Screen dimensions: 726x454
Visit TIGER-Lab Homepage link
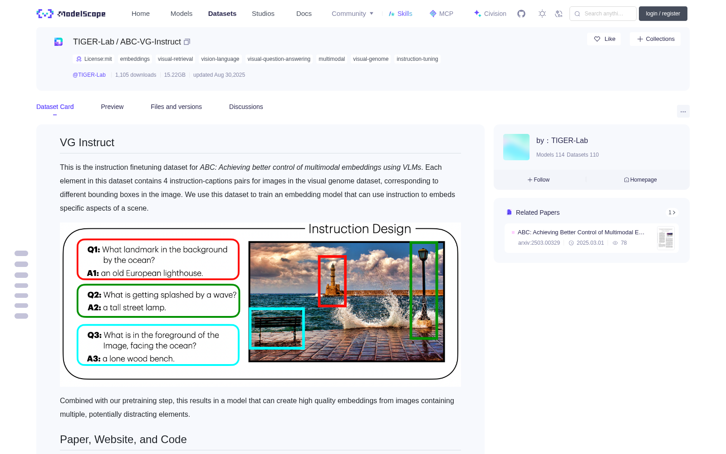[x=640, y=180]
